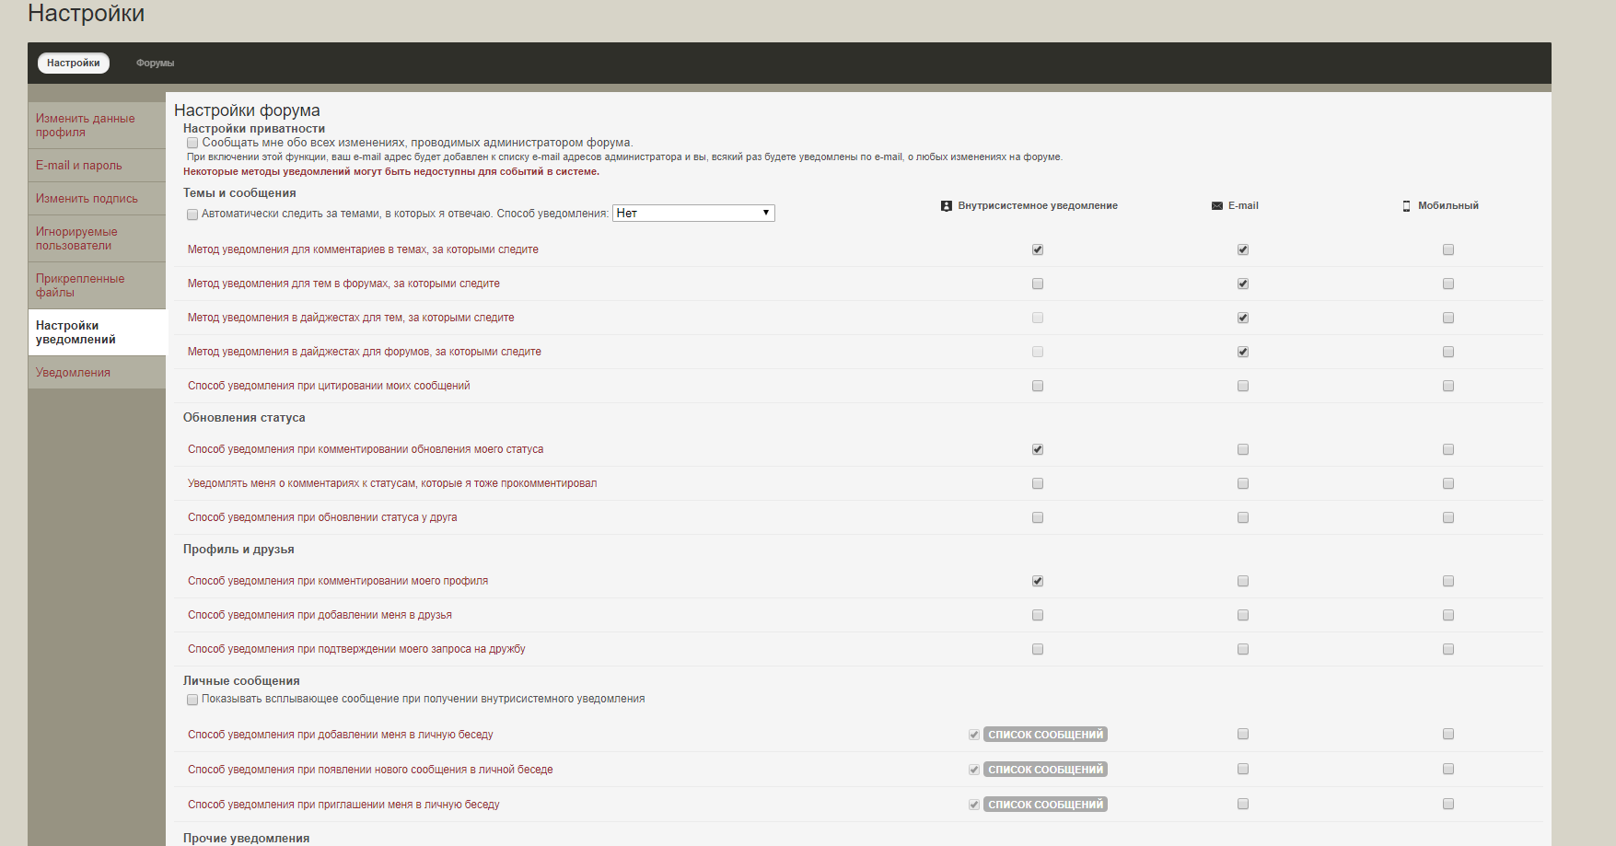
Task: Select Настройки уведомлений sidebar item
Action: (x=97, y=332)
